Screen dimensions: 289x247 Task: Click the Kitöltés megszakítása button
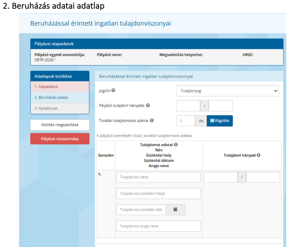(x=60, y=125)
